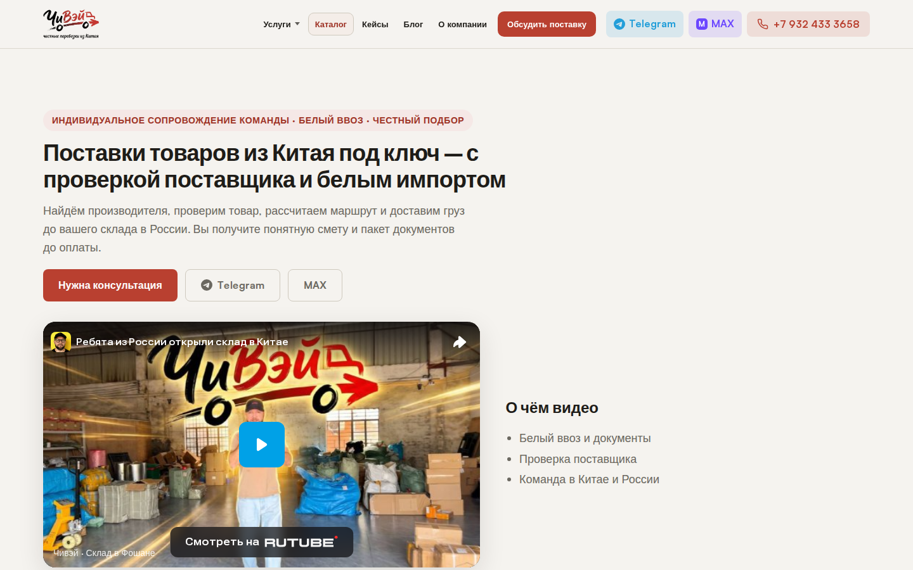Click Нужна консультация button
The height and width of the screenshot is (570, 913).
coord(110,285)
